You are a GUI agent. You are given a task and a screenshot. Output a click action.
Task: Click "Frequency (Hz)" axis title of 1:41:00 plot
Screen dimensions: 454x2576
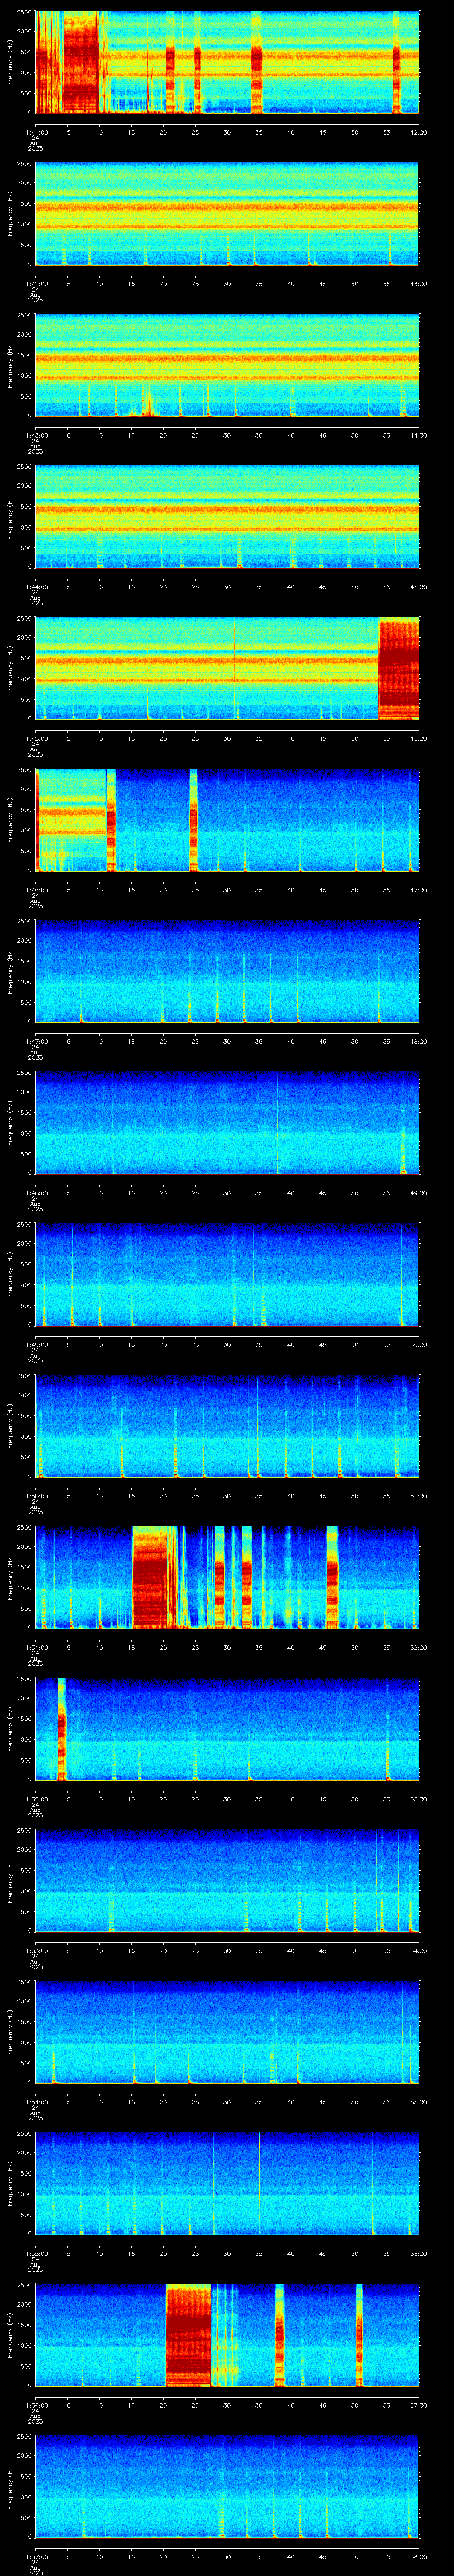click(x=10, y=62)
